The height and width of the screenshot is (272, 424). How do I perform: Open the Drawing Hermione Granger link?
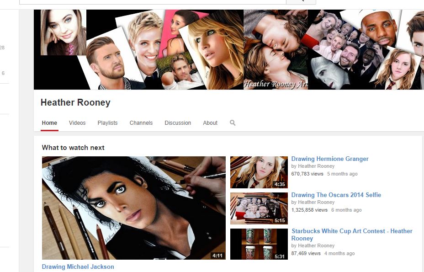coord(330,159)
